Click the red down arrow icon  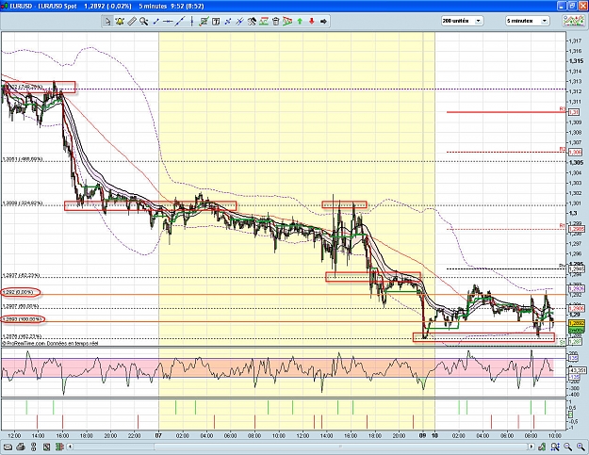311,22
